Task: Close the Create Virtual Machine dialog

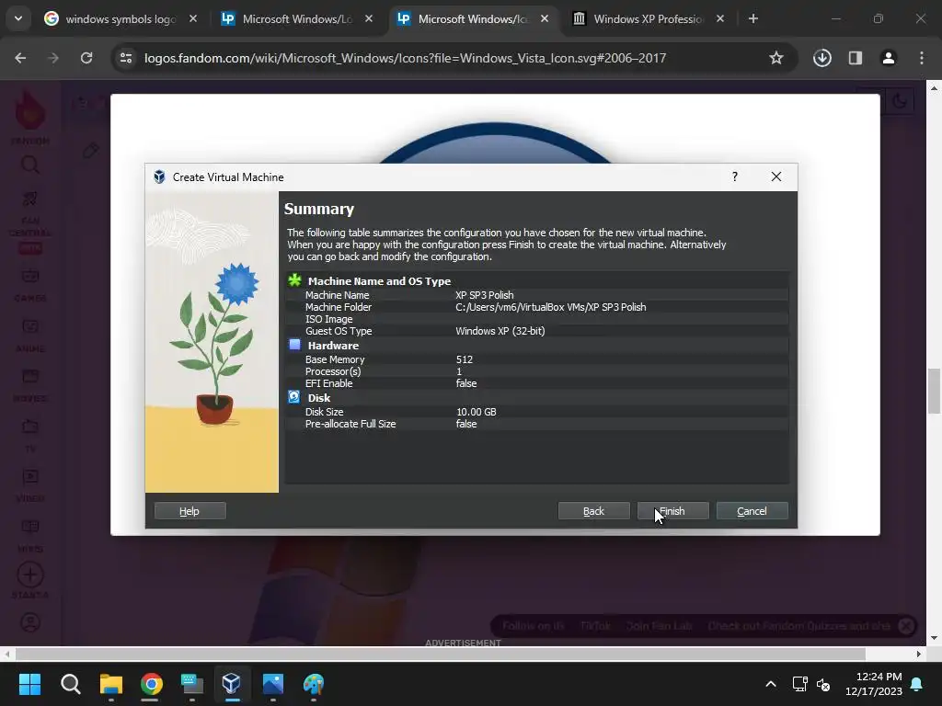Action: tap(776, 176)
